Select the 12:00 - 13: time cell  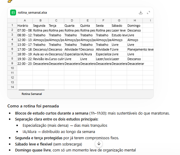[25, 40]
